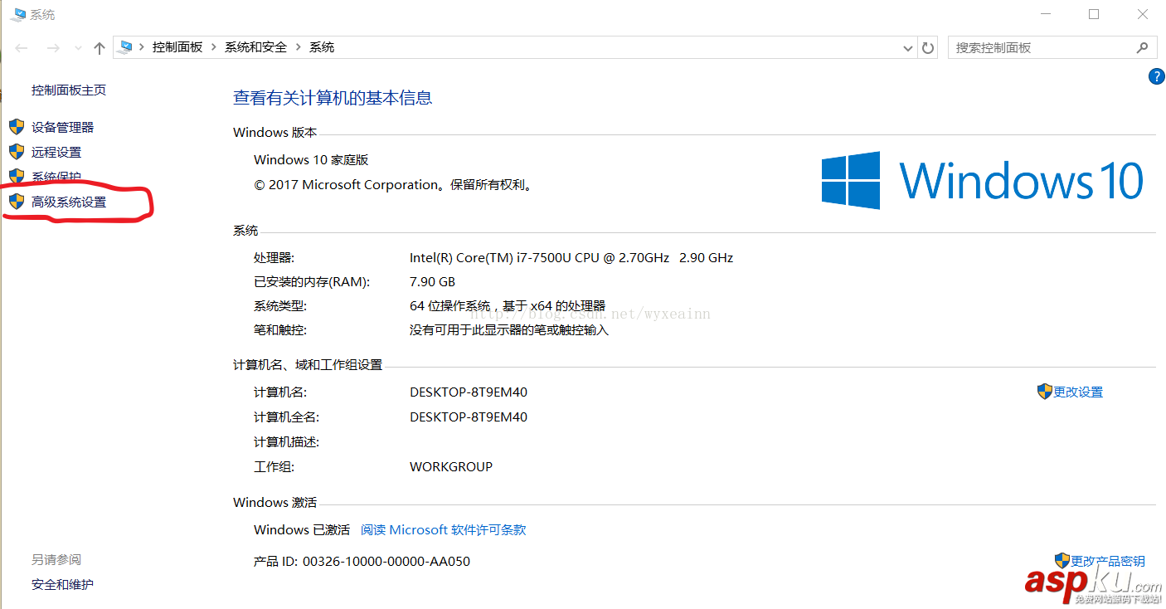Image resolution: width=1166 pixels, height=609 pixels.
Task: Click 更改产品密钥 link
Action: click(x=1108, y=561)
